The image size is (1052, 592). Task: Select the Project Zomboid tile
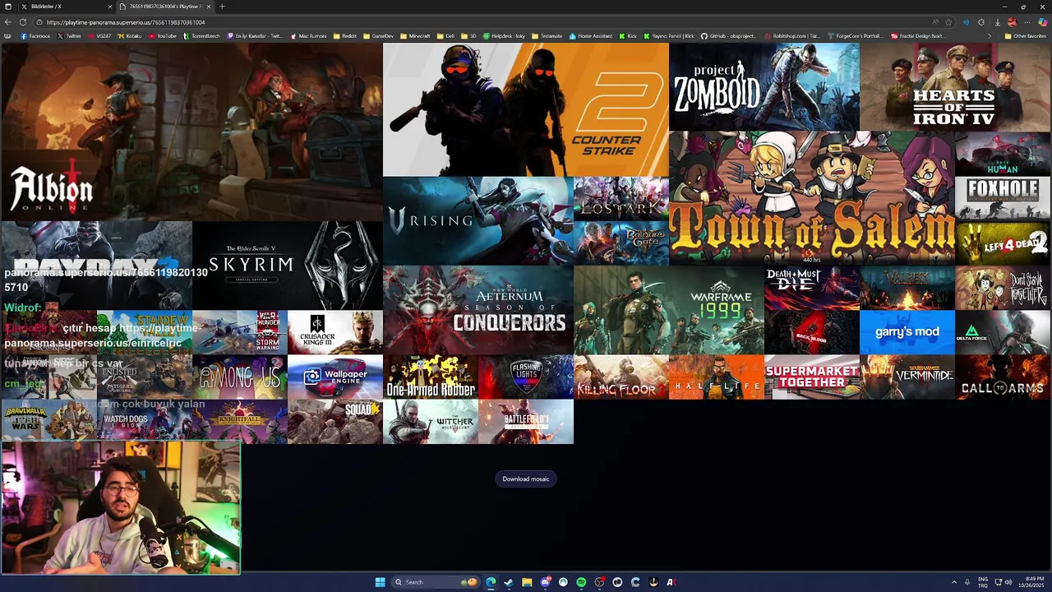pos(764,87)
